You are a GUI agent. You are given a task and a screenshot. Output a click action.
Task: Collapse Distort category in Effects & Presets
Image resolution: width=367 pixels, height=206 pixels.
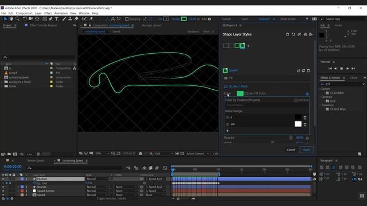click(320, 89)
